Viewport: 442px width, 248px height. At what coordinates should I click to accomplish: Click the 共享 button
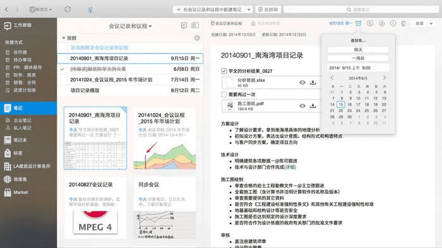pyautogui.click(x=420, y=23)
